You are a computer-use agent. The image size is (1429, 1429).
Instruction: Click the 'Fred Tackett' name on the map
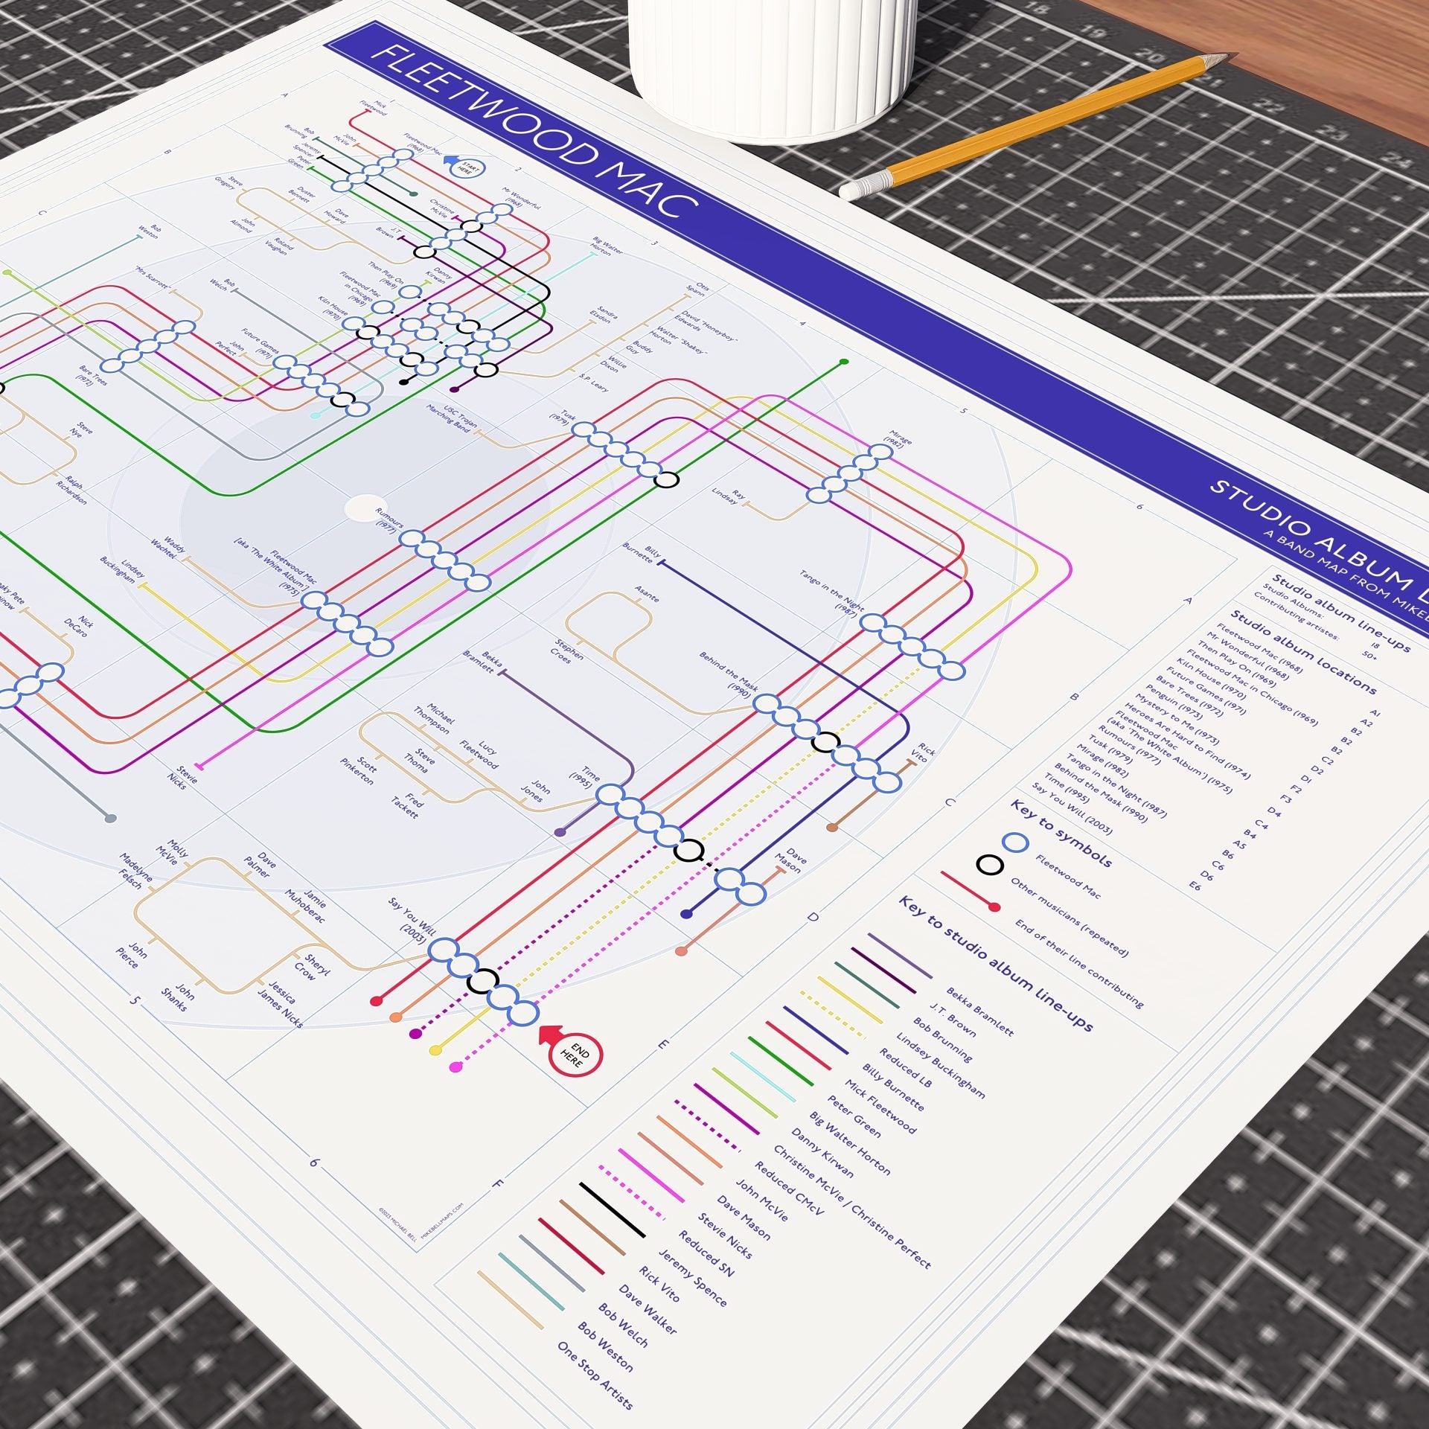click(409, 806)
